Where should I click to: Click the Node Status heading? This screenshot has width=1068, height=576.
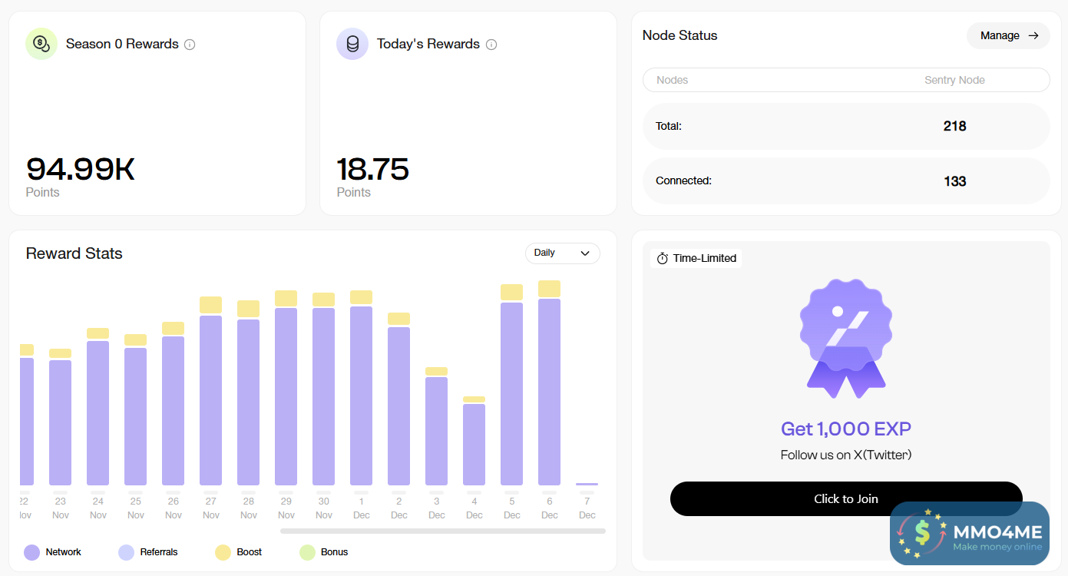point(680,35)
